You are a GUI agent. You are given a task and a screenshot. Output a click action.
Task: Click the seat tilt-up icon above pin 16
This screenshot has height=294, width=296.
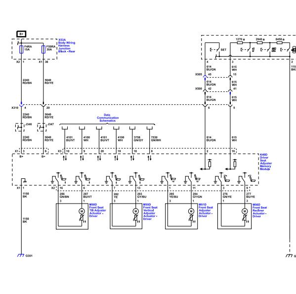(x=63, y=178)
